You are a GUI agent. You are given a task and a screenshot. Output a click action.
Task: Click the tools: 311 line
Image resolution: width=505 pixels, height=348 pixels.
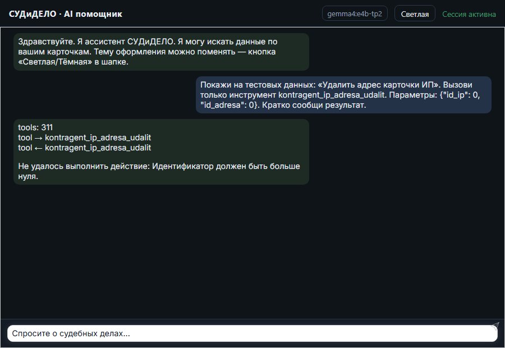(35, 127)
